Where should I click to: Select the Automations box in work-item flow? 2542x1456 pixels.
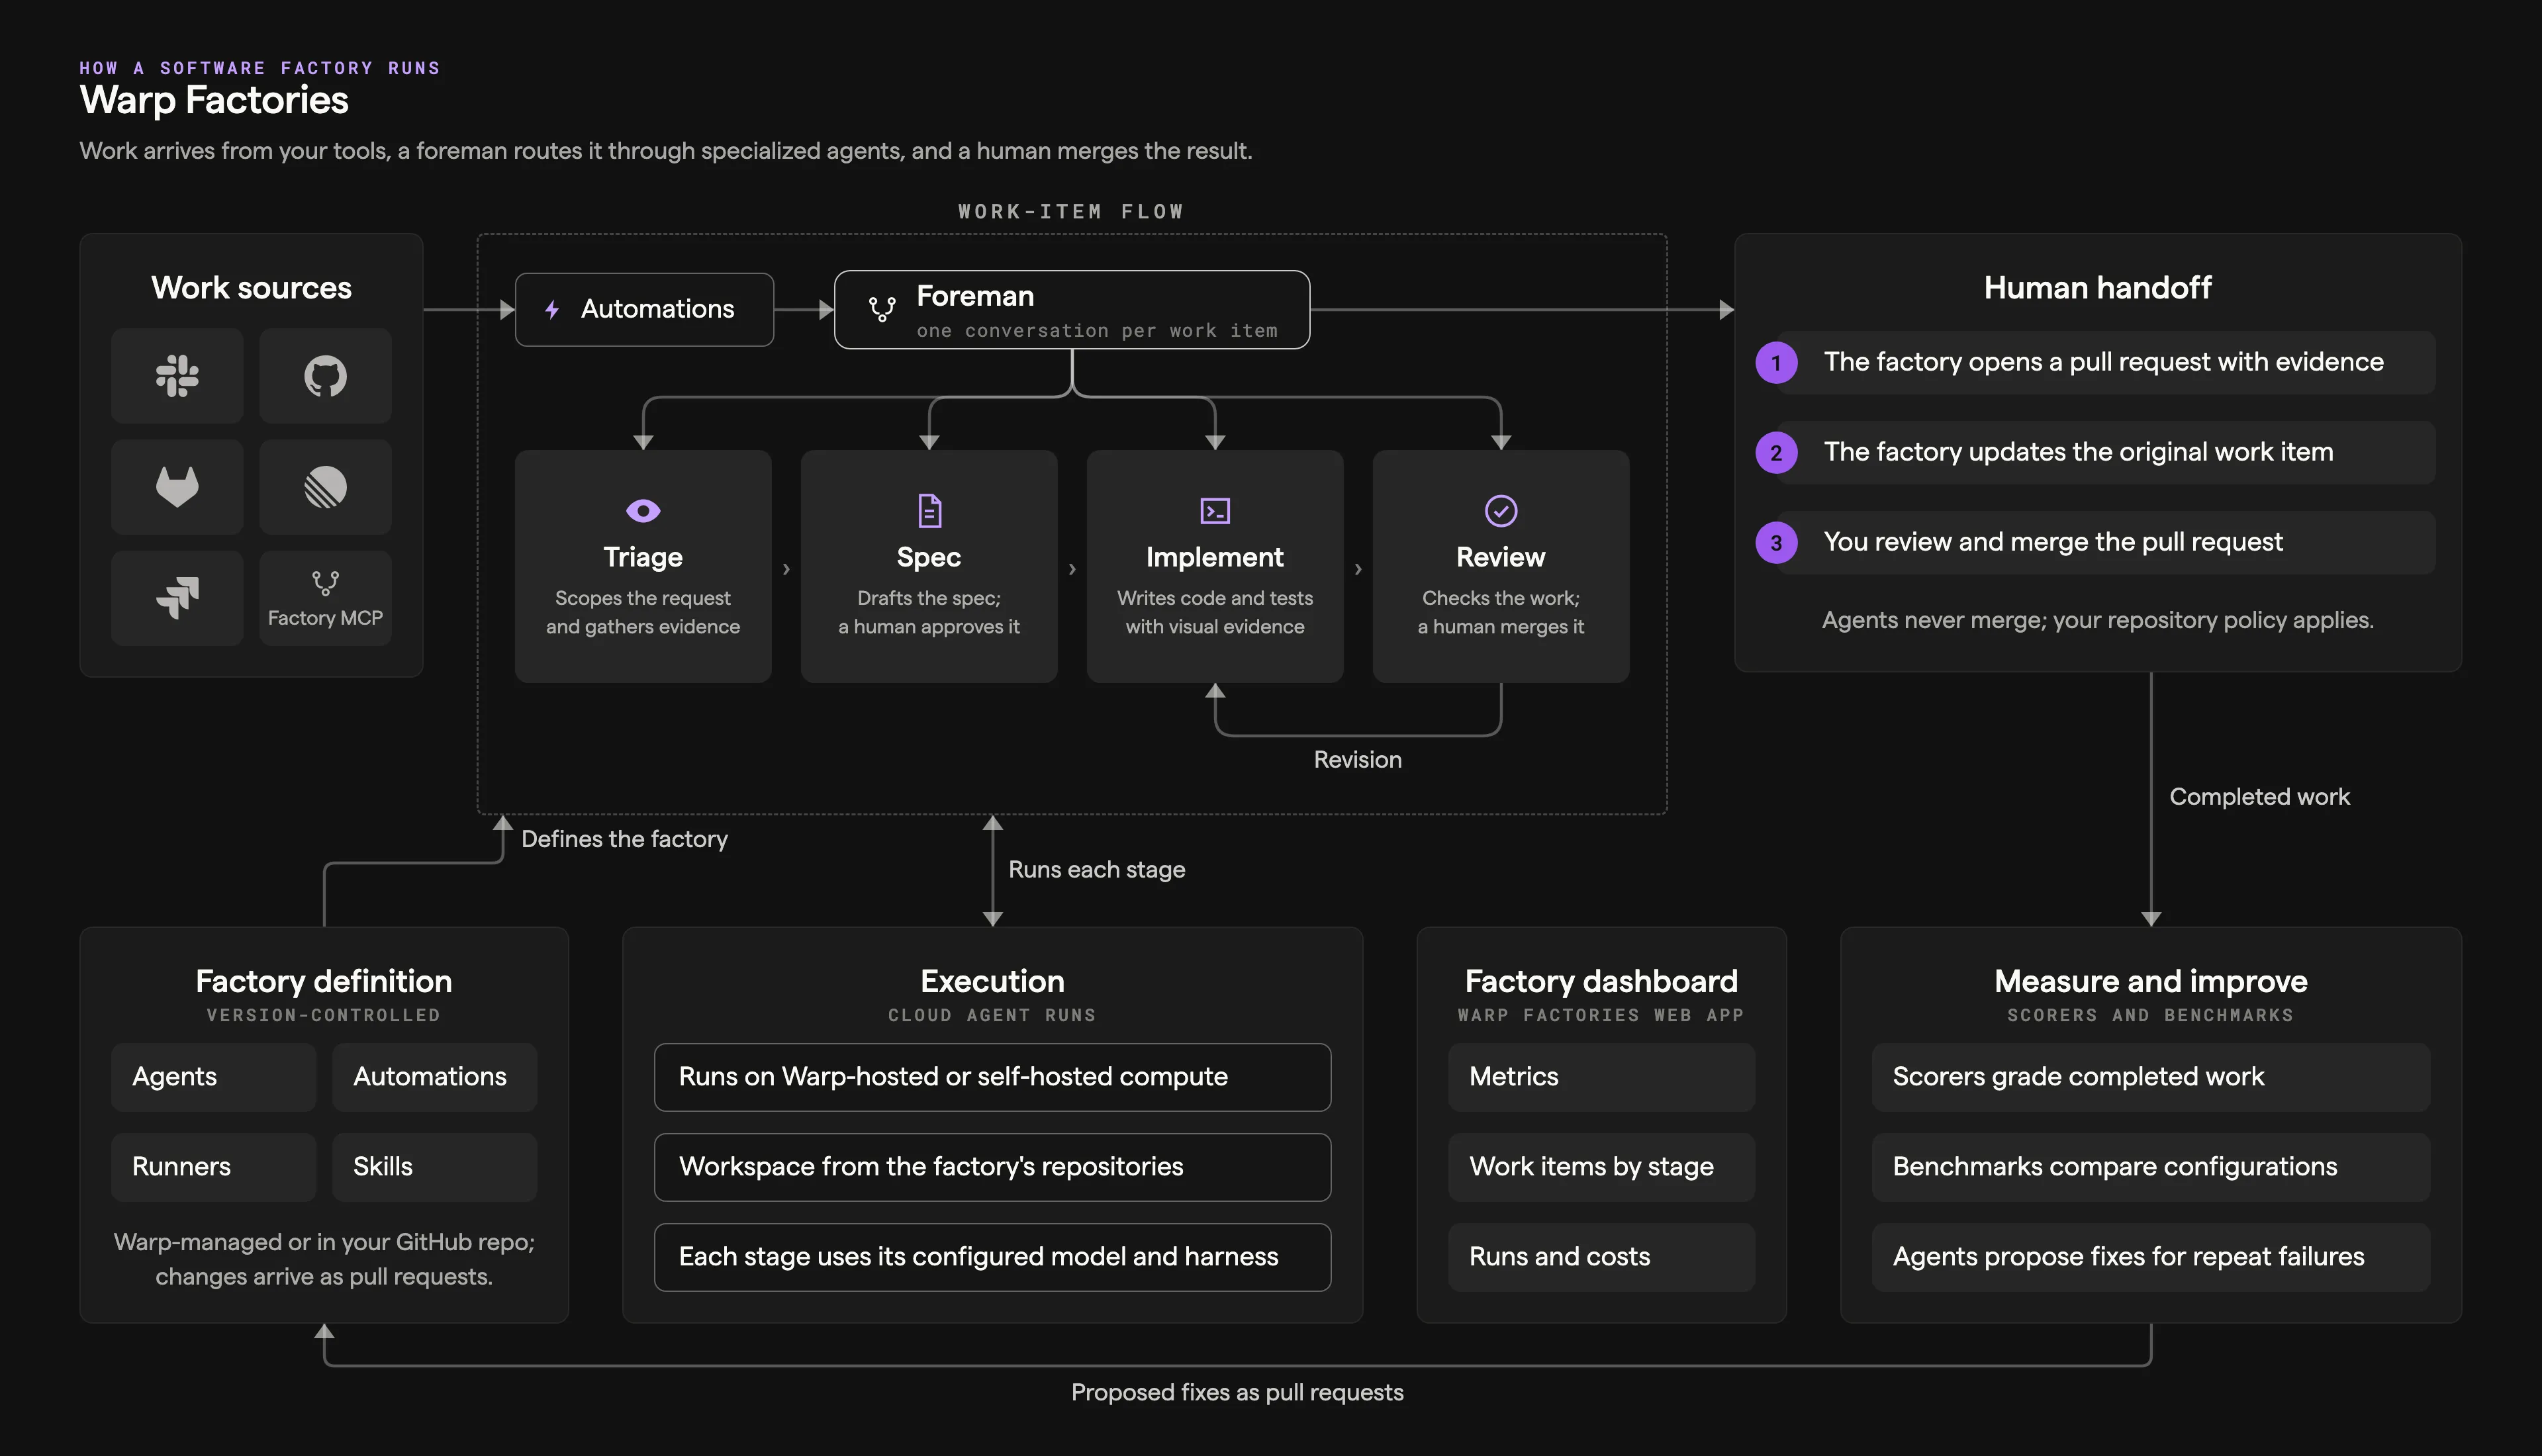644,310
